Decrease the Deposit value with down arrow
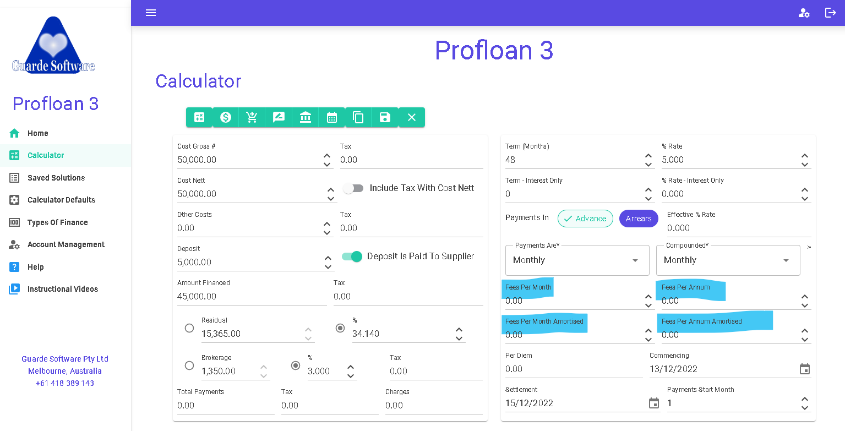This screenshot has height=431, width=845. 328,267
